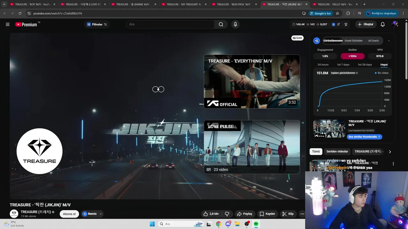Open more actions three-dot menu under video
The width and height of the screenshot is (408, 229).
302,214
